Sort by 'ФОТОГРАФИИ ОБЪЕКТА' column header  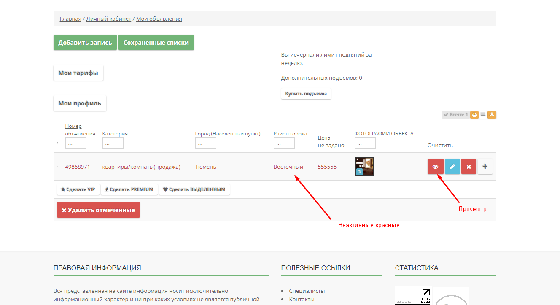(384, 134)
